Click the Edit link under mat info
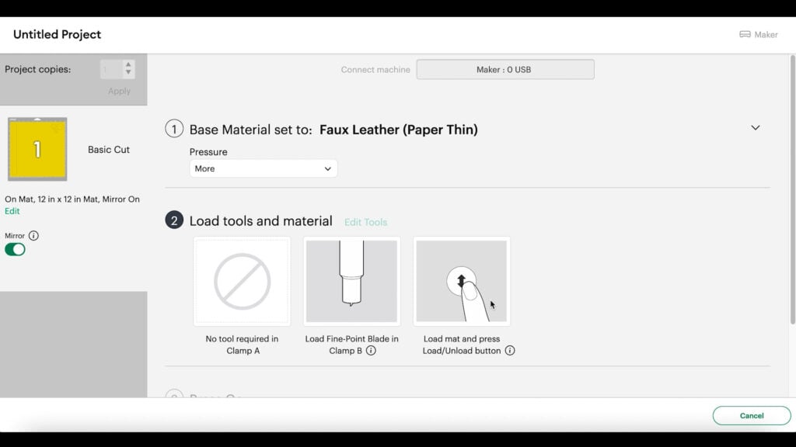 pyautogui.click(x=12, y=211)
